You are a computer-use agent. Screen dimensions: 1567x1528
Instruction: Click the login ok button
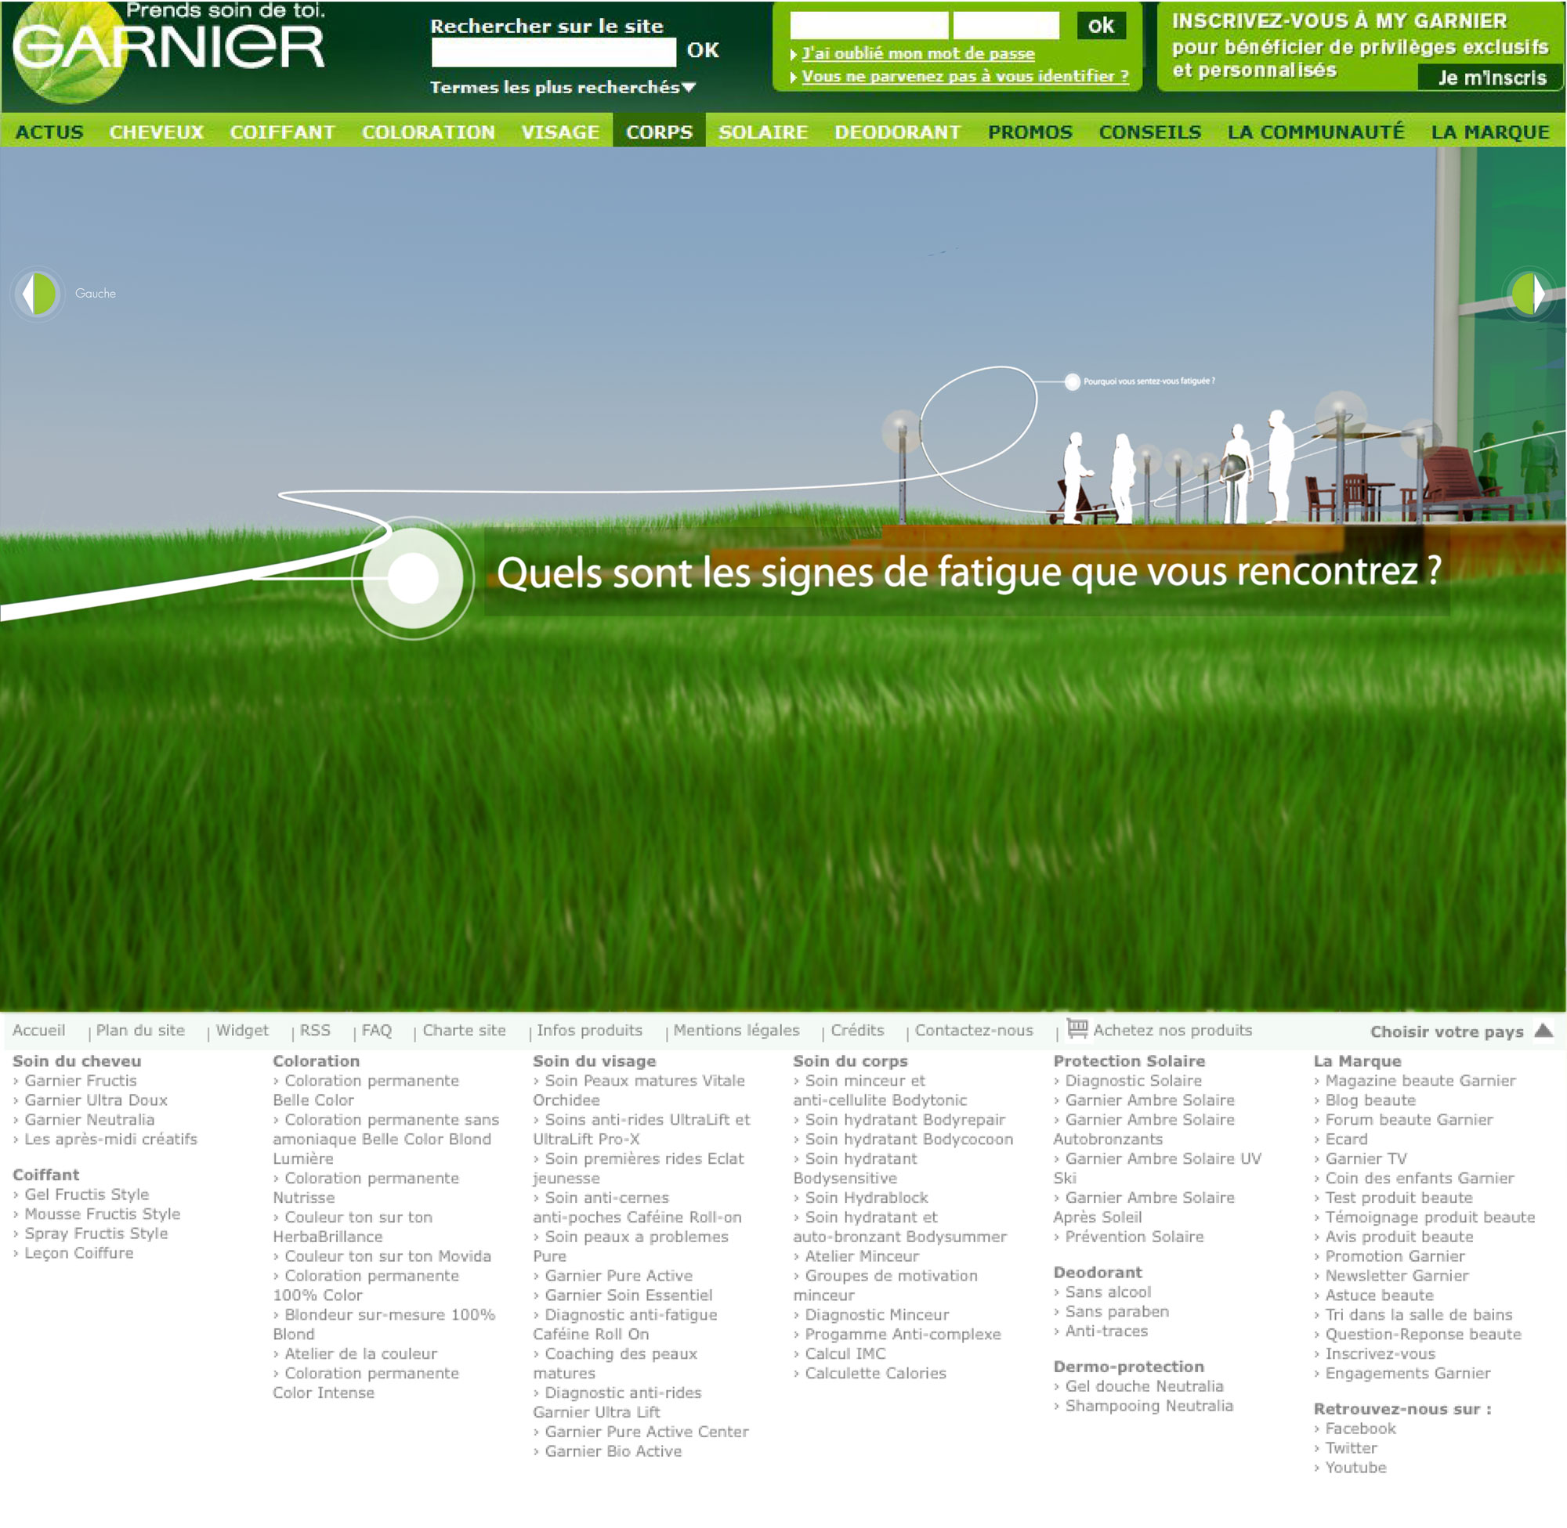click(1101, 26)
